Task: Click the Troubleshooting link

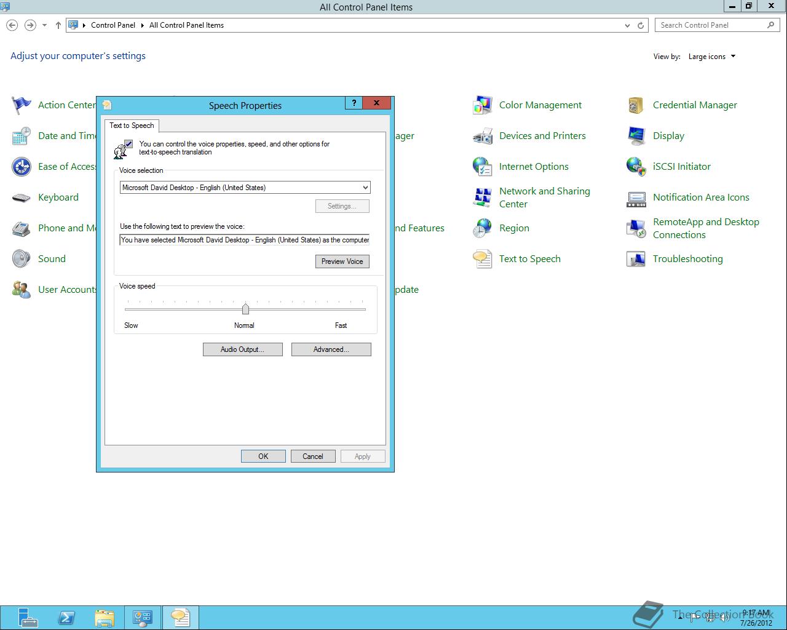Action: click(688, 259)
